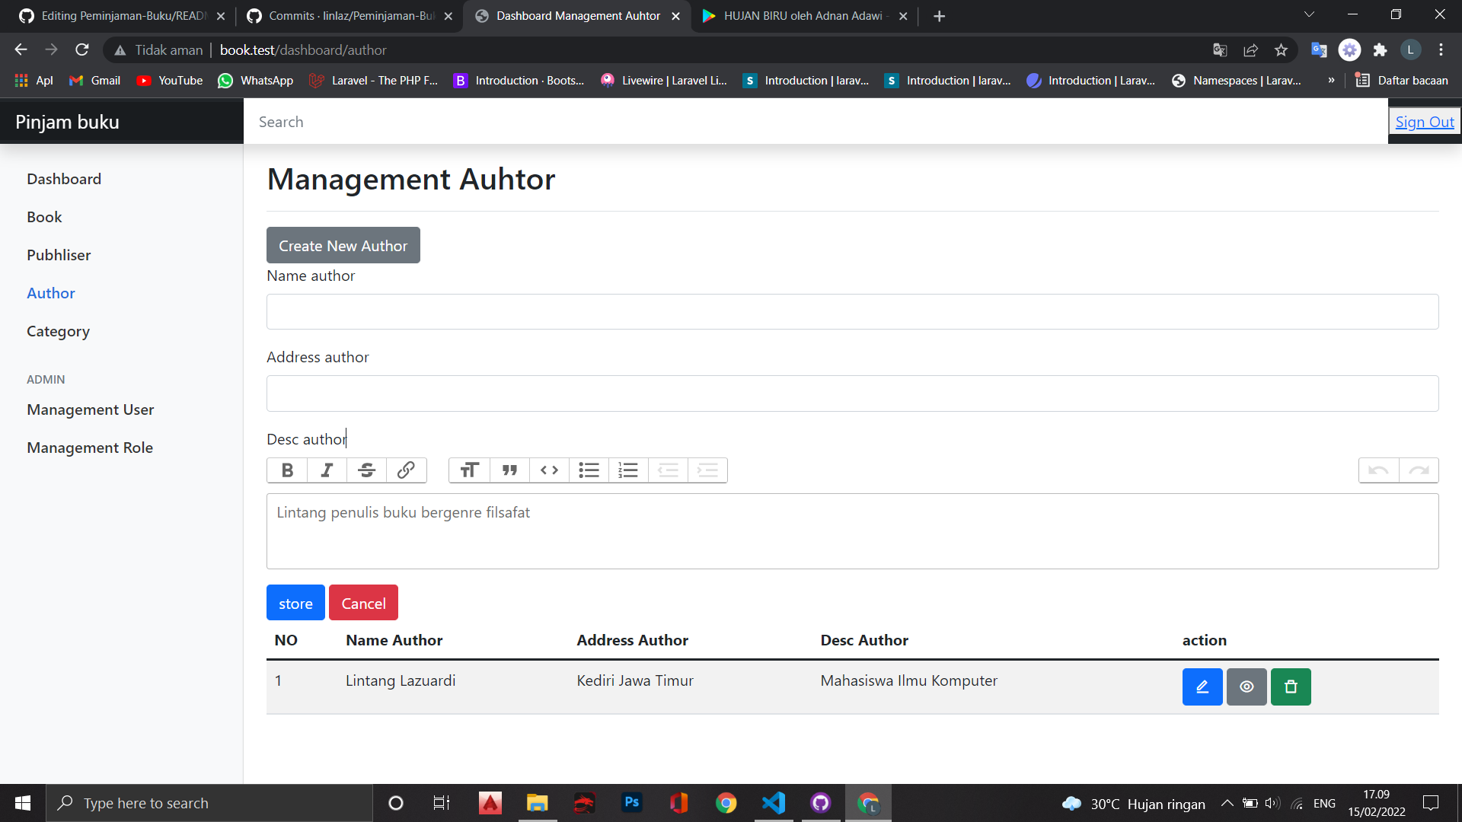Viewport: 1462px width, 822px height.
Task: View details of author Lintang Lazuardi
Action: pos(1247,687)
